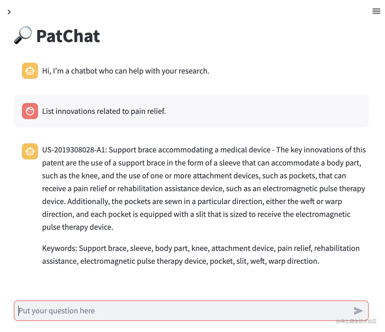Click the bot avatar beside the greeting message
Screen dimensions: 385x332
pos(30,71)
